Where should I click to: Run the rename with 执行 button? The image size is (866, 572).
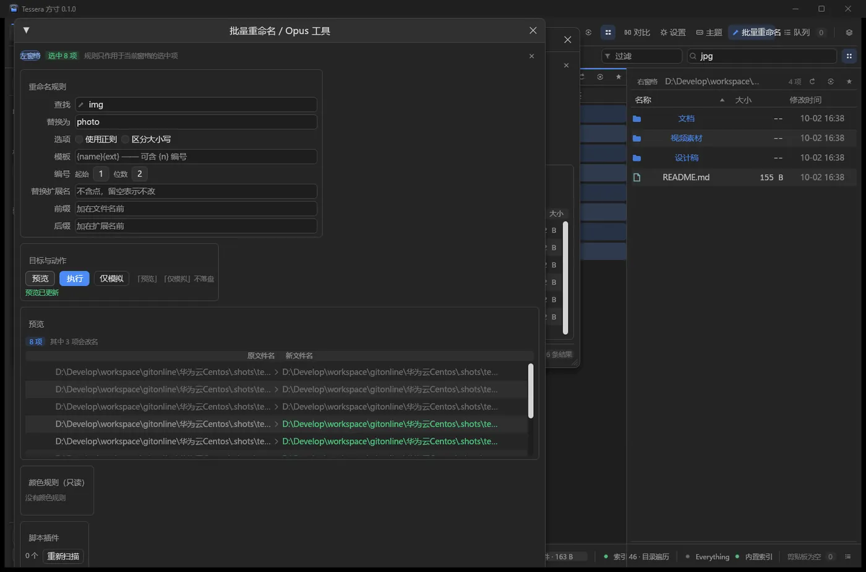[75, 279]
